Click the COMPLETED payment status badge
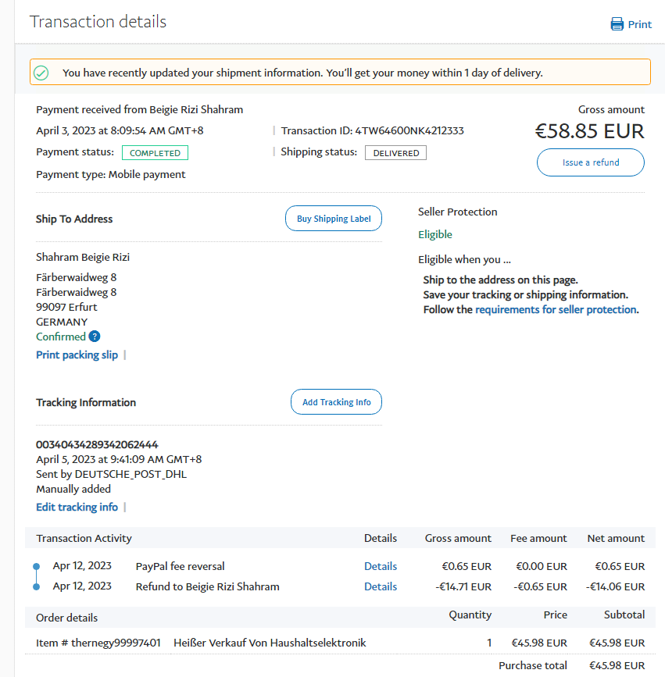The width and height of the screenshot is (665, 677). pyautogui.click(x=155, y=153)
